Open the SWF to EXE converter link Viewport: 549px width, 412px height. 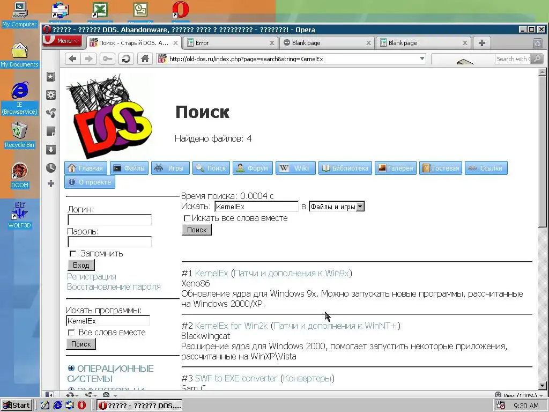(236, 378)
